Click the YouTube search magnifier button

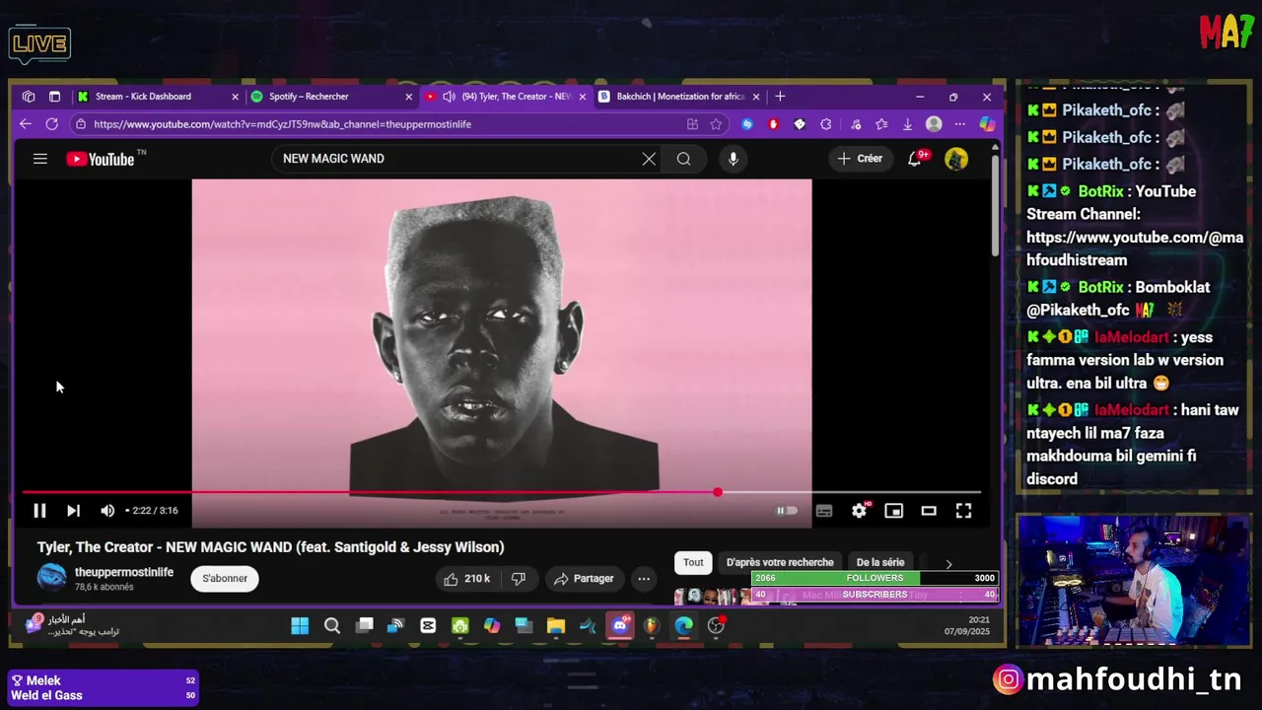683,159
